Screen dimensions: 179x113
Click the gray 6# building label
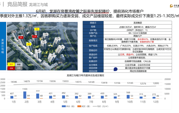tap(14, 32)
